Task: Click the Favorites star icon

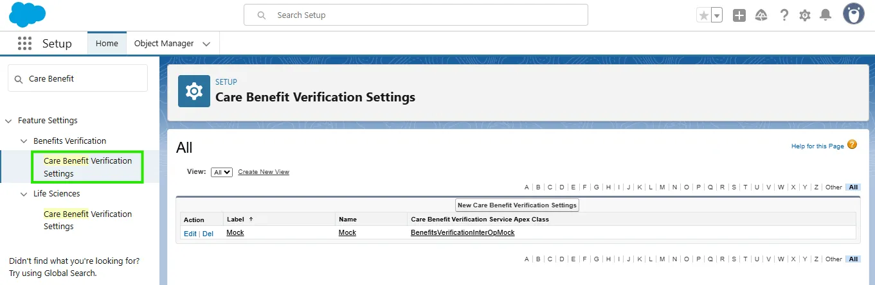Action: tap(704, 15)
